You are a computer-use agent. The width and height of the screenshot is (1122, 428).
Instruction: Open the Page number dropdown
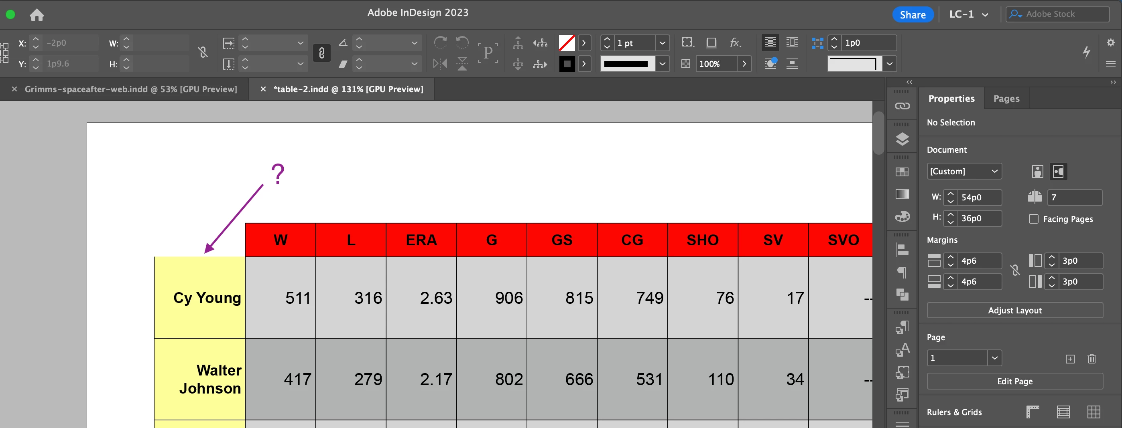tap(994, 358)
